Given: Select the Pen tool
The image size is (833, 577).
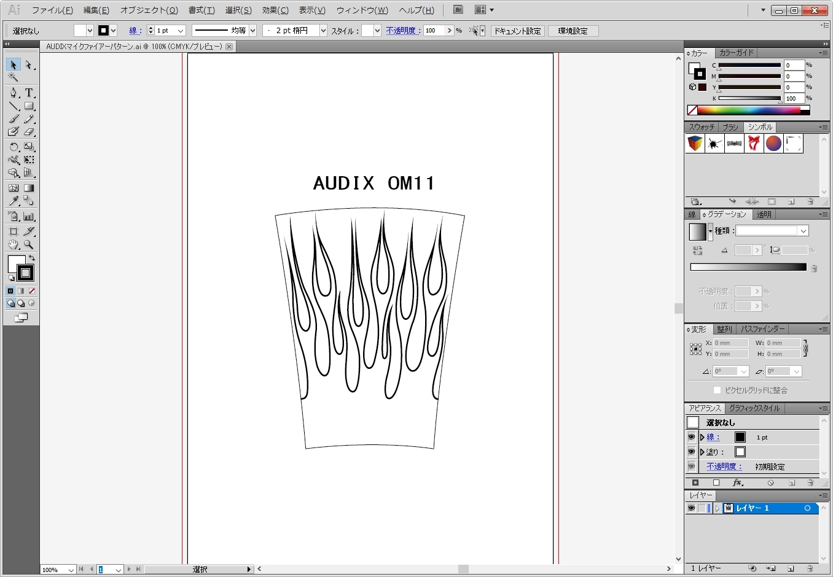Looking at the screenshot, I should tap(14, 93).
